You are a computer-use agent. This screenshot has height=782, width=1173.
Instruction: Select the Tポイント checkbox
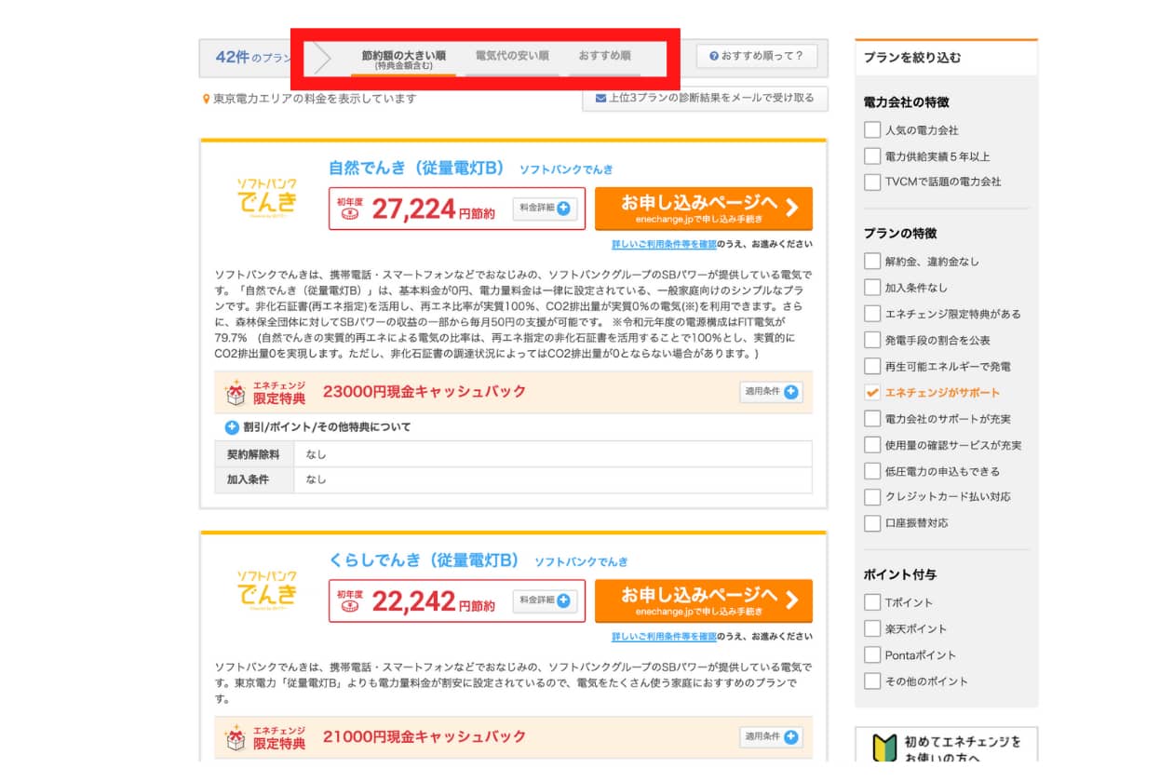(872, 602)
